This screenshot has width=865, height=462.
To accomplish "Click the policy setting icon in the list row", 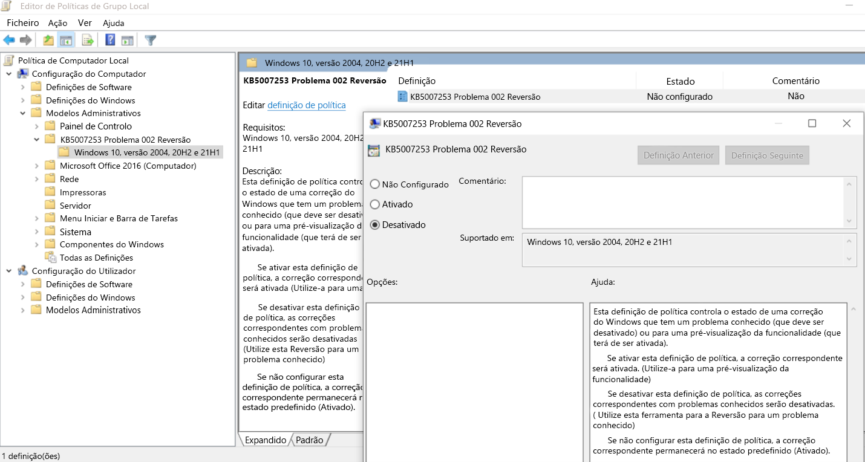I will (x=403, y=97).
